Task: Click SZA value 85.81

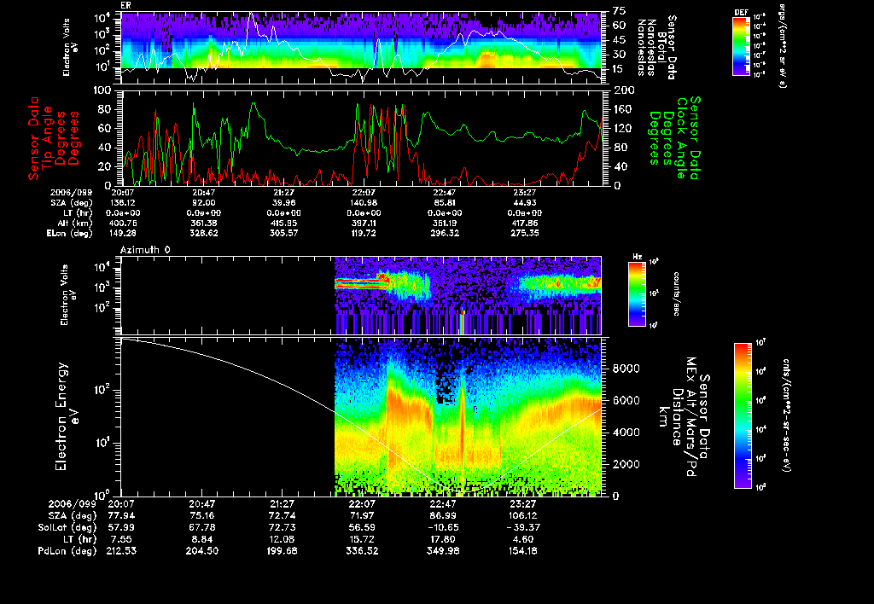Action: pos(445,203)
